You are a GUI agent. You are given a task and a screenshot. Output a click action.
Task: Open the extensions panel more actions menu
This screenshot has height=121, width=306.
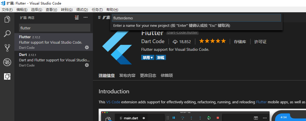85,17
